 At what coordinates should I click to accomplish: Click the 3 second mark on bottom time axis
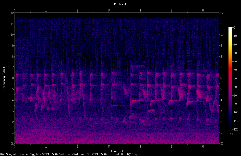[x=109, y=147]
